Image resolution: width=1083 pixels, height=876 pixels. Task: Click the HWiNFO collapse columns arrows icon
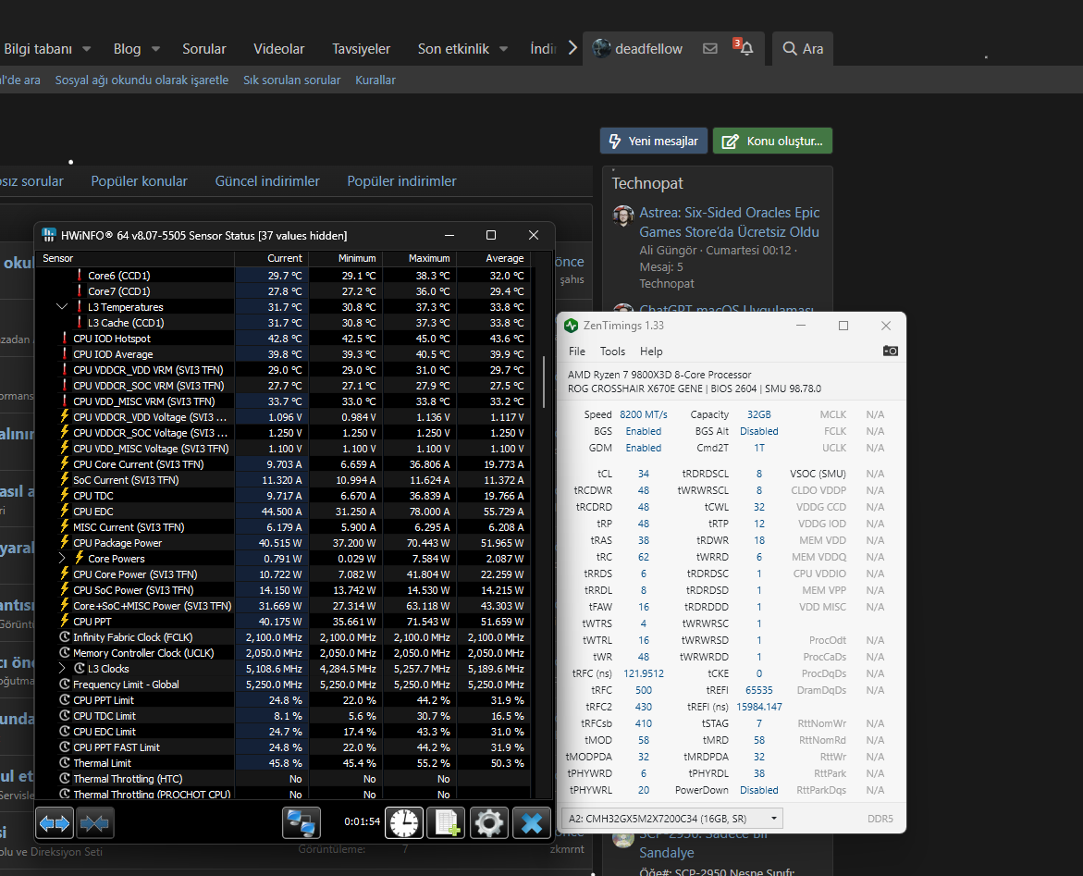tap(94, 822)
